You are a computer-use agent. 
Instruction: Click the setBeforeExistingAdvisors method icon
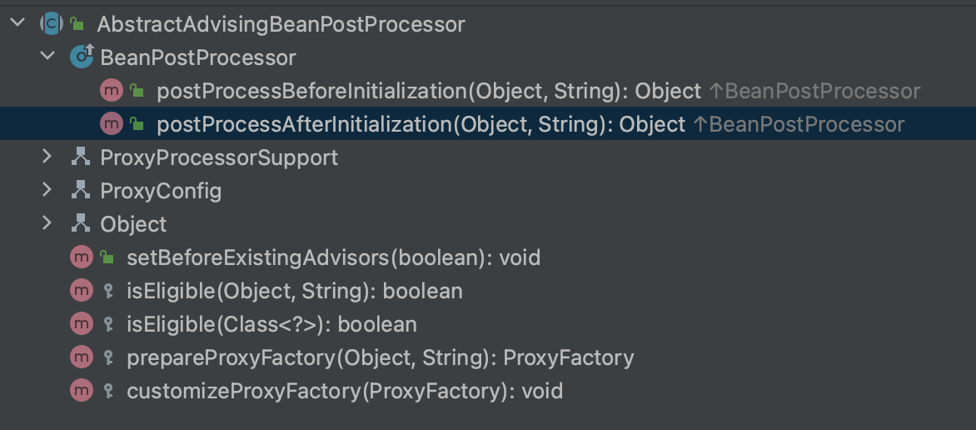82,257
